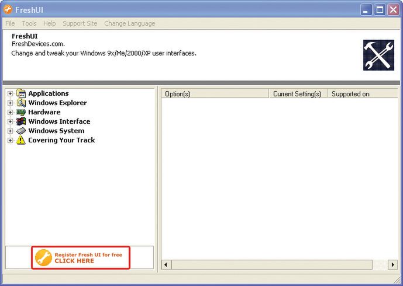Click the Windows System chip icon
Viewport: 403px width, 286px height.
point(21,131)
